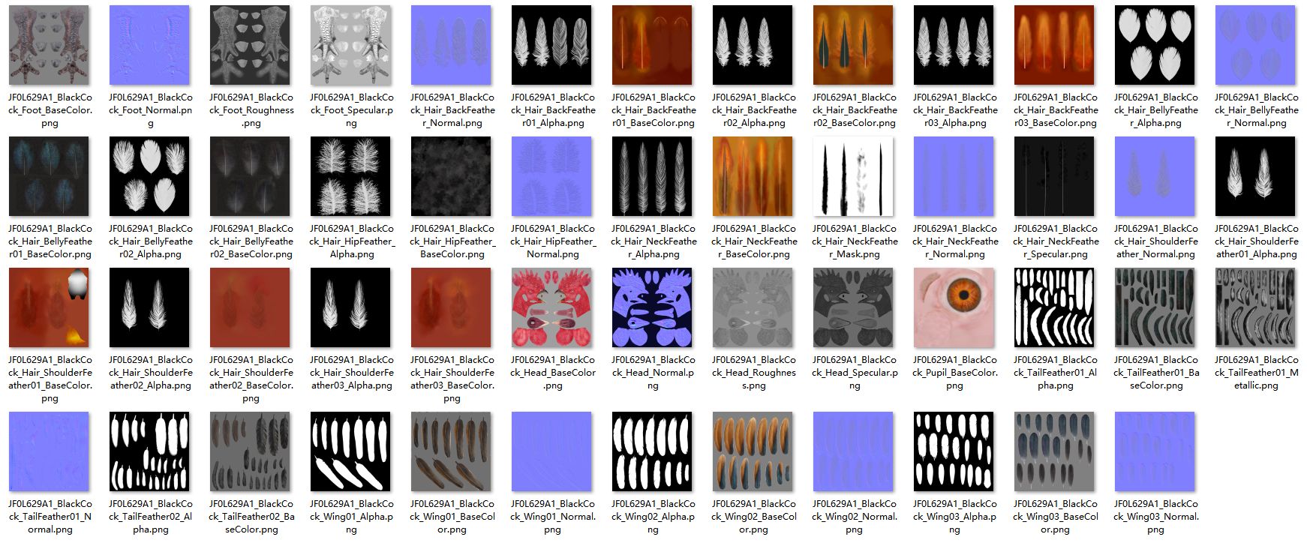Select the Hair_NeckFeather_Alpha.png thumbnail

click(652, 176)
